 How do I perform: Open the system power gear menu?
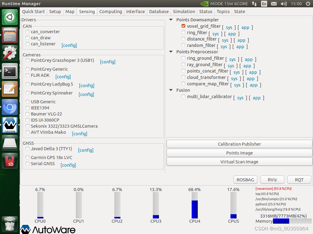coord(308,4)
